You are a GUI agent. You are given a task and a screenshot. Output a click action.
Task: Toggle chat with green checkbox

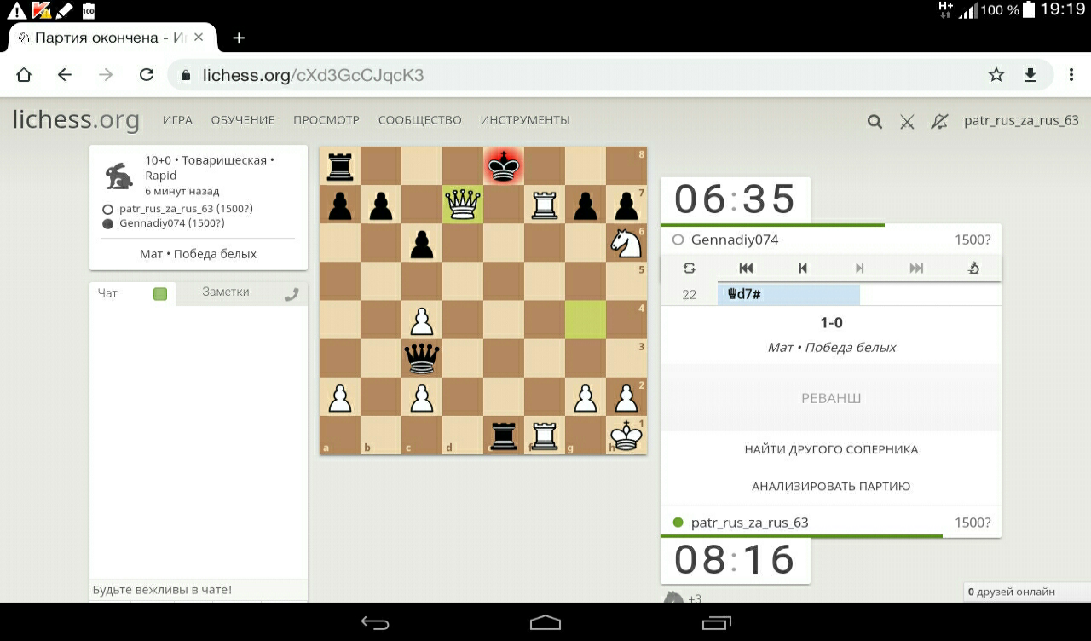click(160, 294)
